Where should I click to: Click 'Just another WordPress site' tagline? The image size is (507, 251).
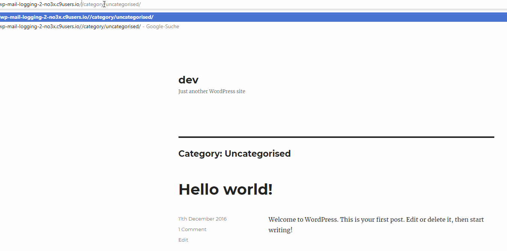(212, 91)
